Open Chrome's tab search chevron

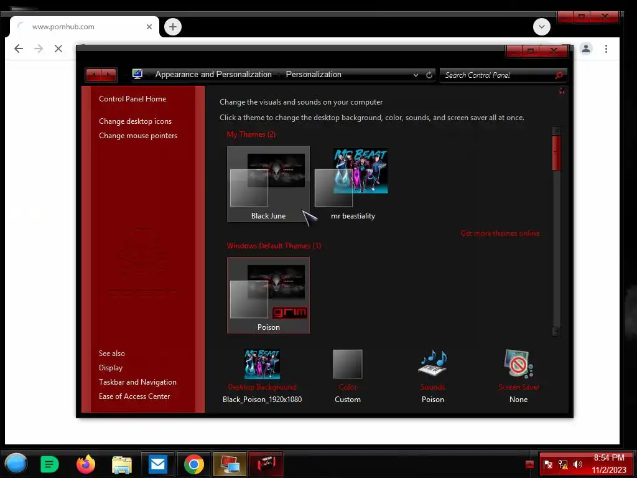(542, 27)
